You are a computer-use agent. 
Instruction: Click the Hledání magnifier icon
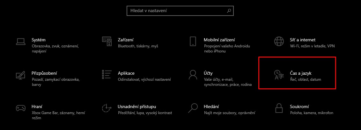click(x=193, y=108)
